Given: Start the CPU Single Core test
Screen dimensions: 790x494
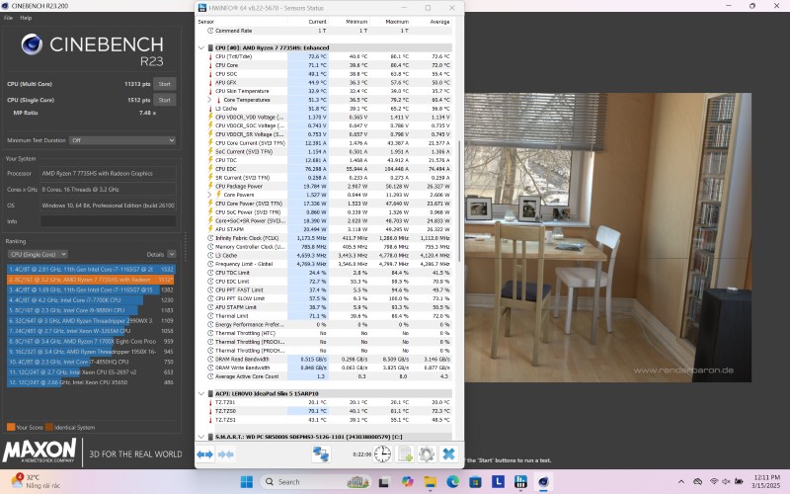Looking at the screenshot, I should coord(165,100).
